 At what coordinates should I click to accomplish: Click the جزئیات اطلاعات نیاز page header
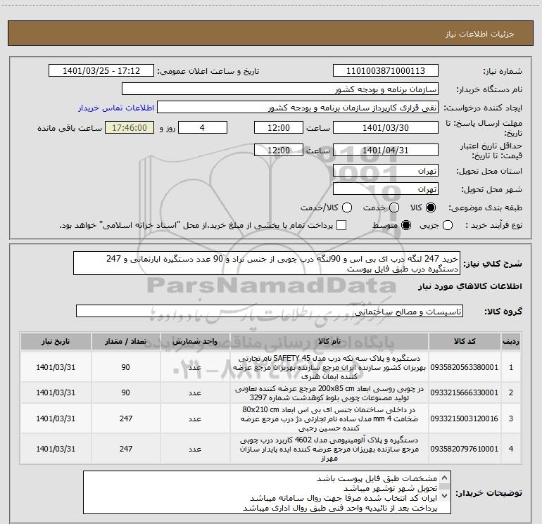pos(480,34)
